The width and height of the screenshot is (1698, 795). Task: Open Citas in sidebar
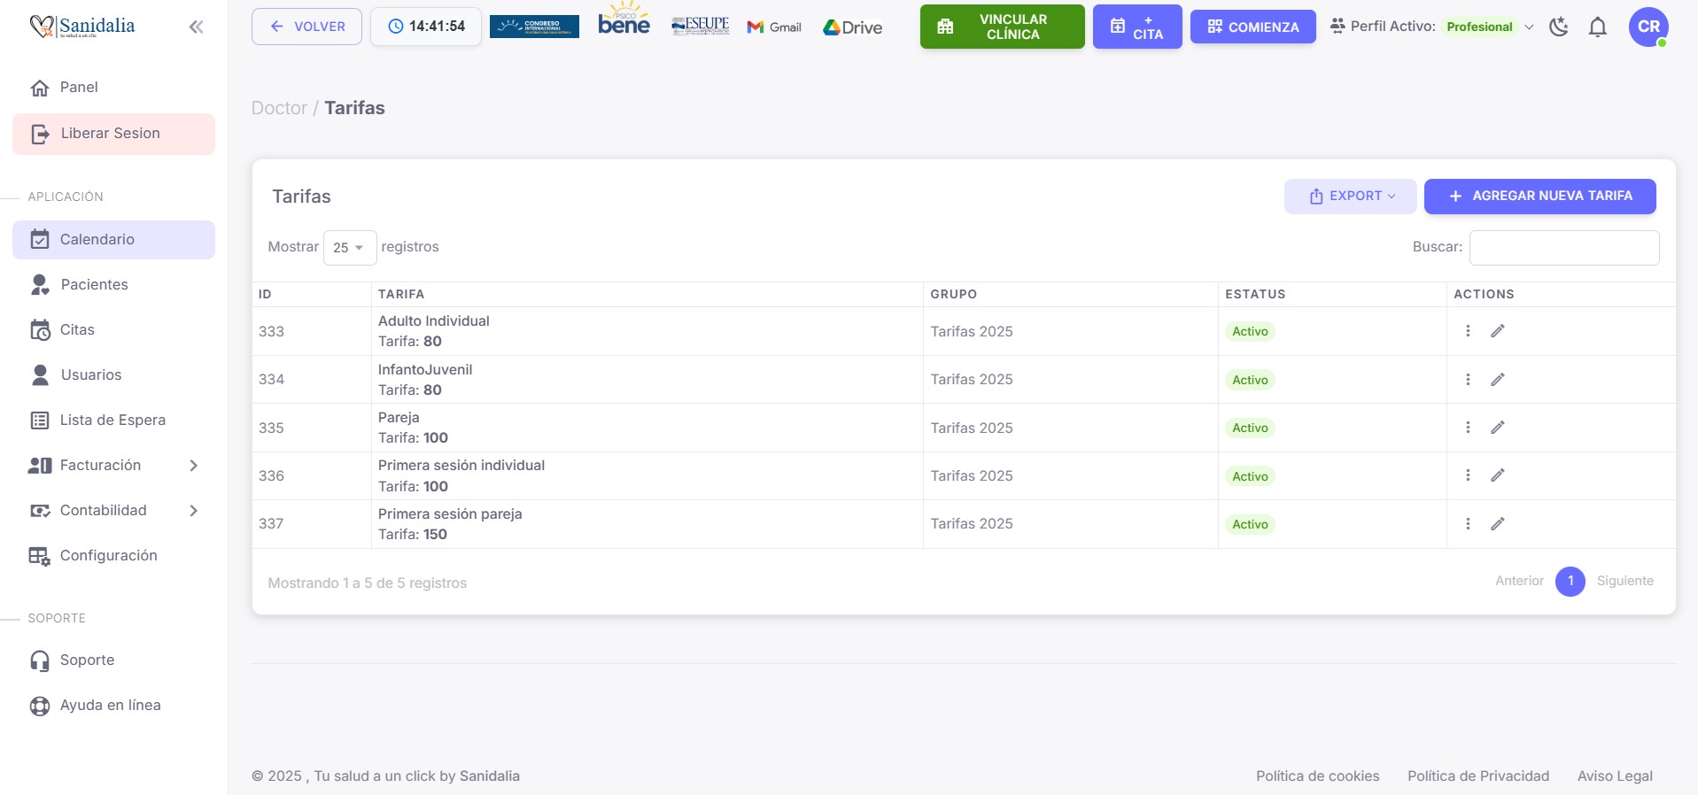coord(113,330)
